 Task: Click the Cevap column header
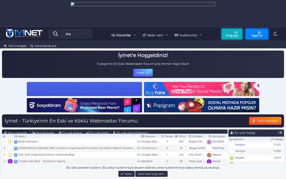[167, 136]
